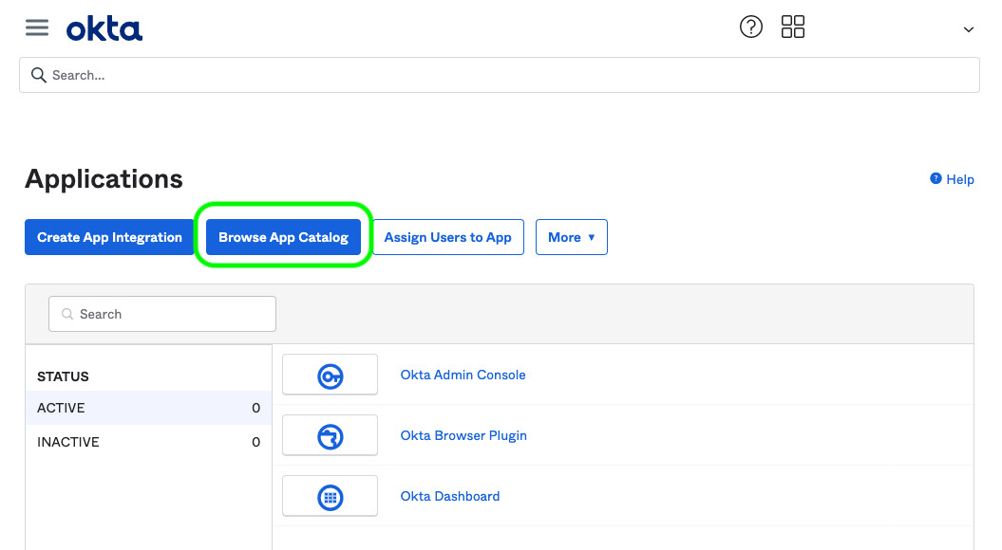Open the More dropdown button
1002x550 pixels.
tap(571, 237)
